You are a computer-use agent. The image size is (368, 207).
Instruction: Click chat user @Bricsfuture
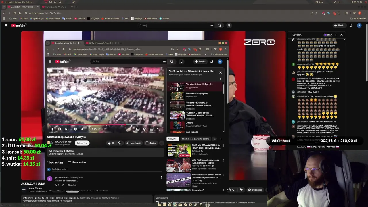click(x=303, y=79)
